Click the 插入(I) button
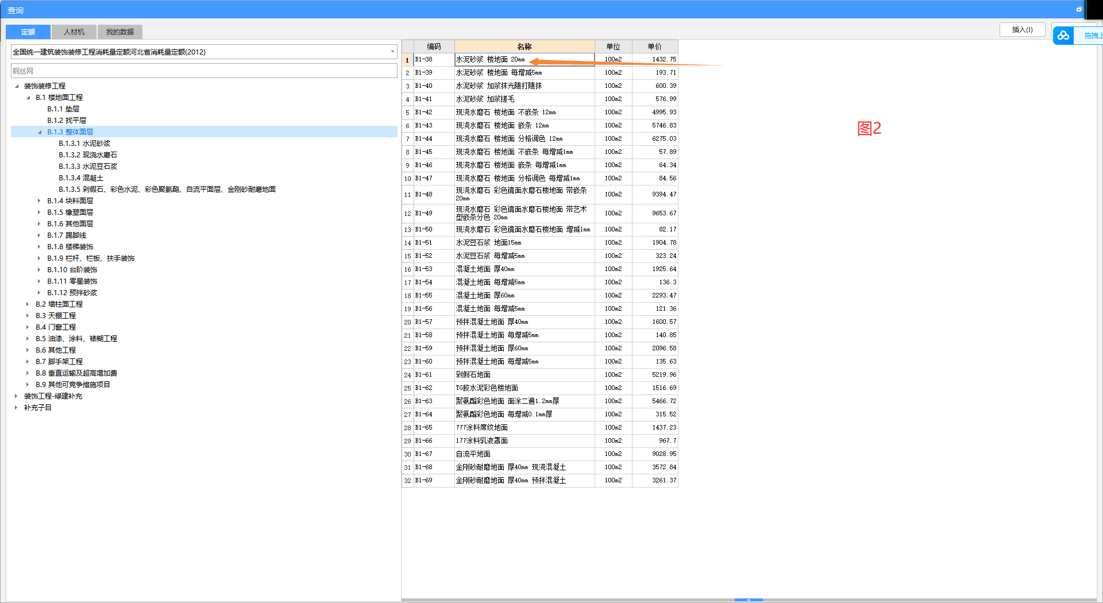The width and height of the screenshot is (1103, 603). 1022,30
